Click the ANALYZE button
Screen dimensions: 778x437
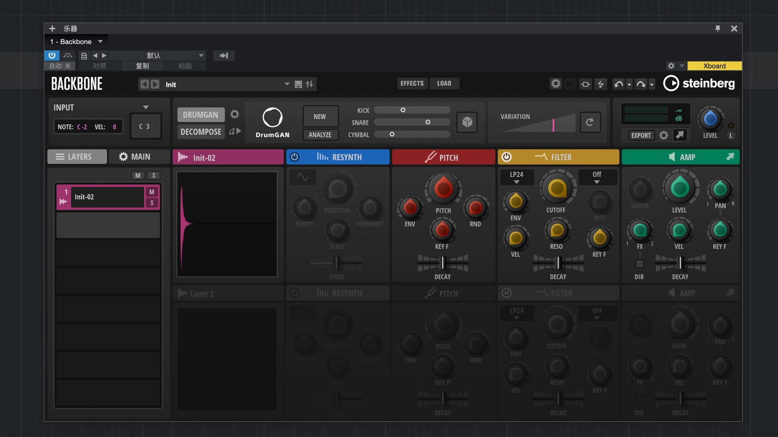[x=320, y=135]
